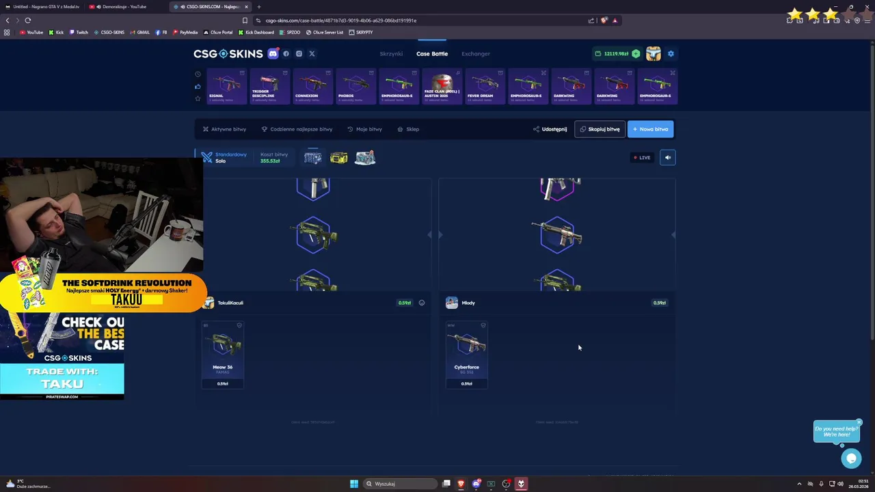Open the Case Battle tab
Screen dimensions: 875x492
(x=432, y=53)
